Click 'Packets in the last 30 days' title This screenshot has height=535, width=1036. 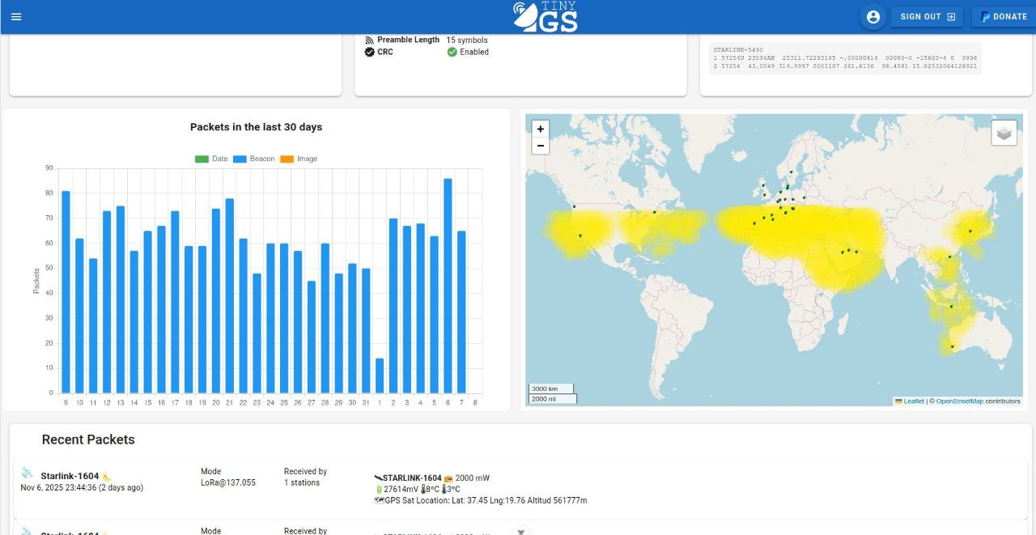coord(256,127)
